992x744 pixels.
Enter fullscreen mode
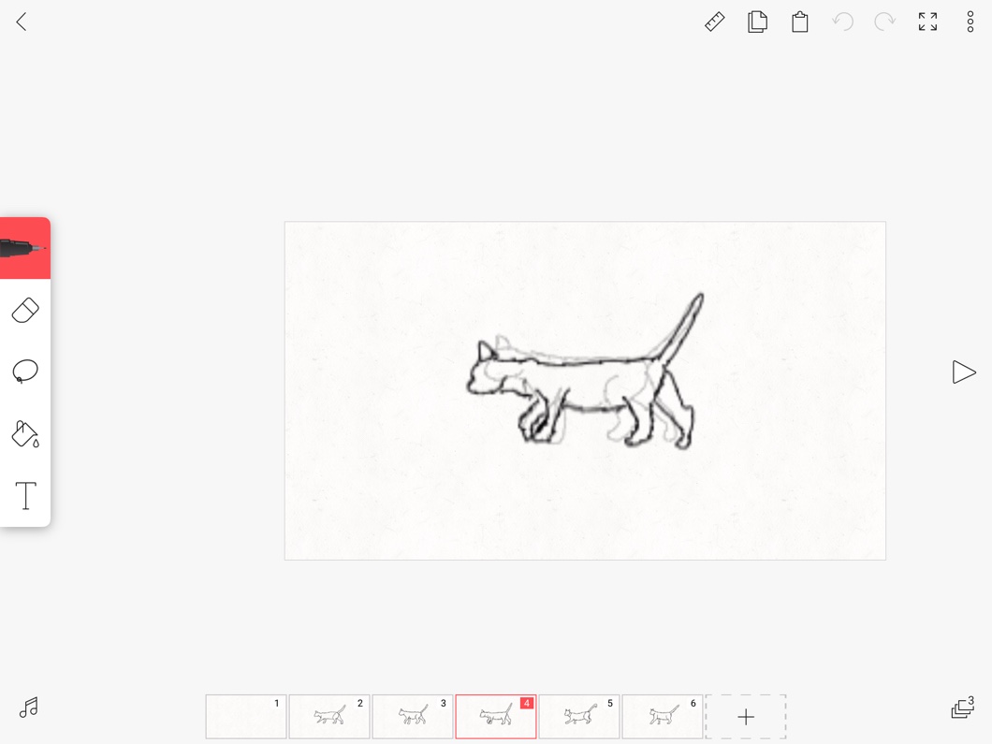(927, 22)
